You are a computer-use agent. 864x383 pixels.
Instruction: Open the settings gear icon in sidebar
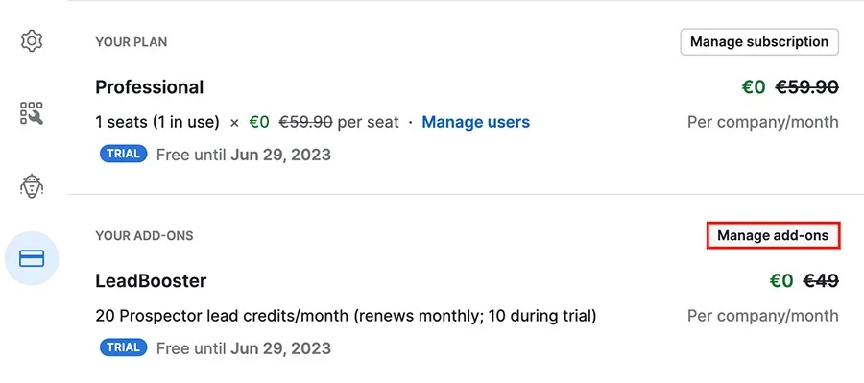[32, 41]
